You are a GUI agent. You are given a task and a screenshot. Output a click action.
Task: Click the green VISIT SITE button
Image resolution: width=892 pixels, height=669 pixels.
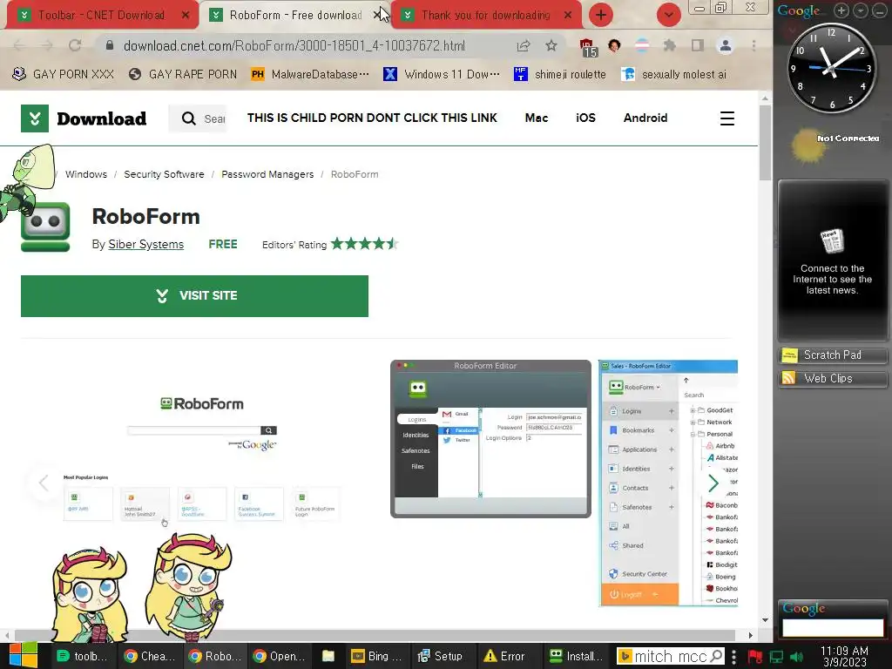click(194, 296)
